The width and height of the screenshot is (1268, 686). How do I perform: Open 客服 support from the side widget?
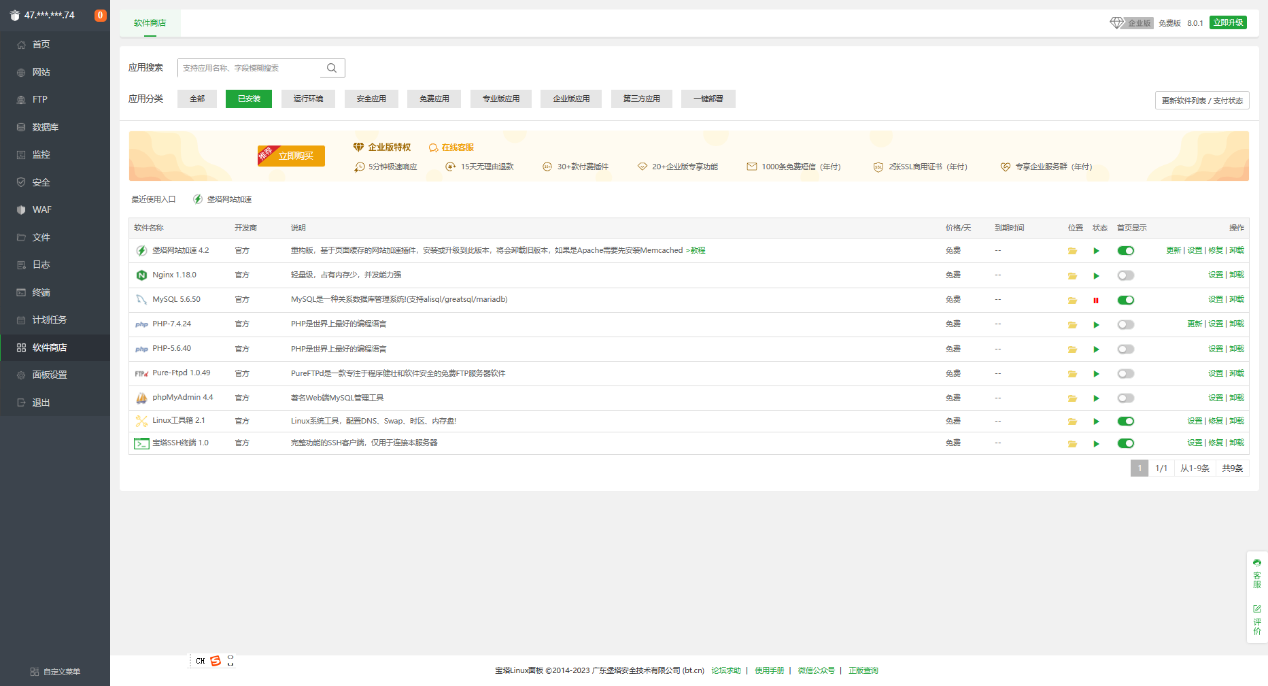click(1257, 573)
